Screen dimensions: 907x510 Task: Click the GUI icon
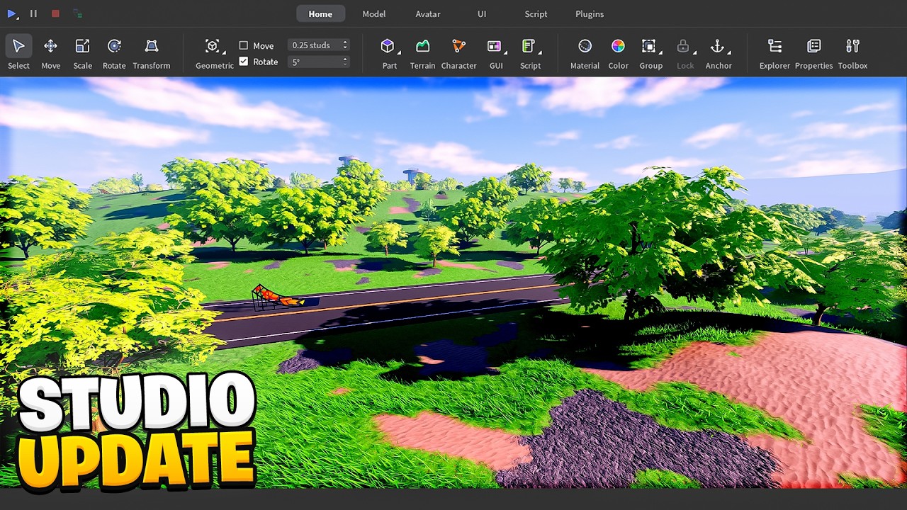point(494,46)
